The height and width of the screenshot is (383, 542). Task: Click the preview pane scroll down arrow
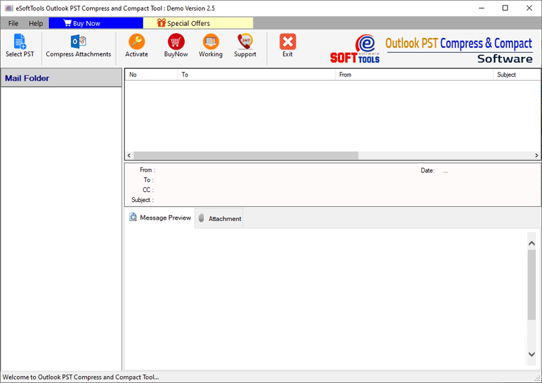(x=532, y=355)
